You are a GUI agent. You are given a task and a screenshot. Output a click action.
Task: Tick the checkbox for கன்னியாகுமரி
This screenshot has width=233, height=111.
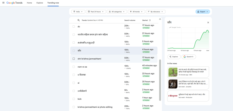pyautogui.click(x=74, y=43)
